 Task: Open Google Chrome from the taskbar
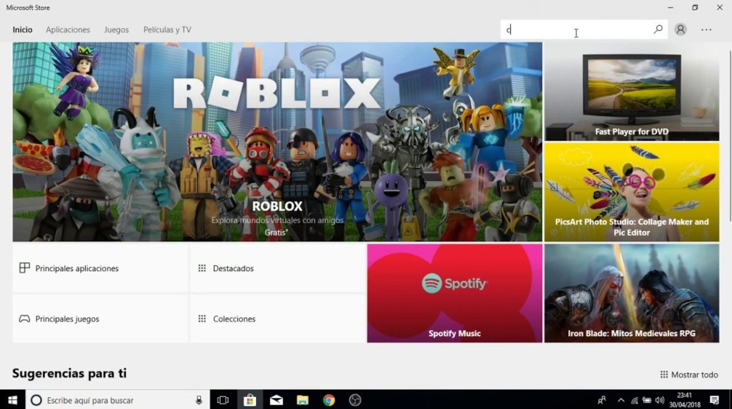click(328, 400)
